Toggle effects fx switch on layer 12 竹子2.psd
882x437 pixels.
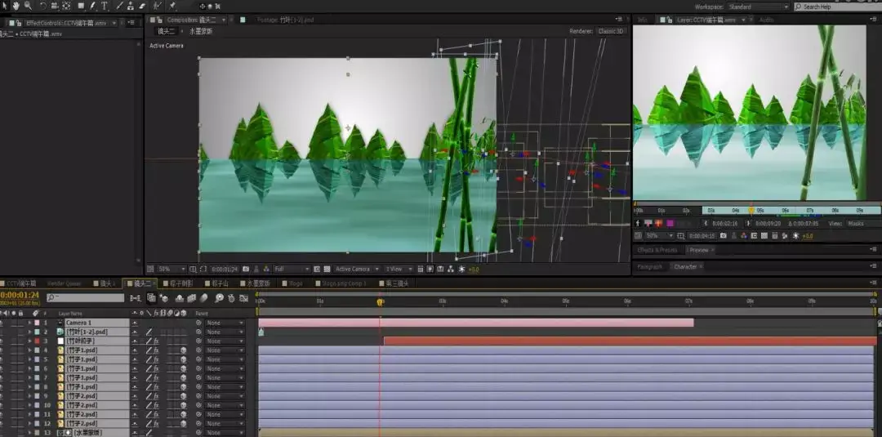pyautogui.click(x=156, y=423)
